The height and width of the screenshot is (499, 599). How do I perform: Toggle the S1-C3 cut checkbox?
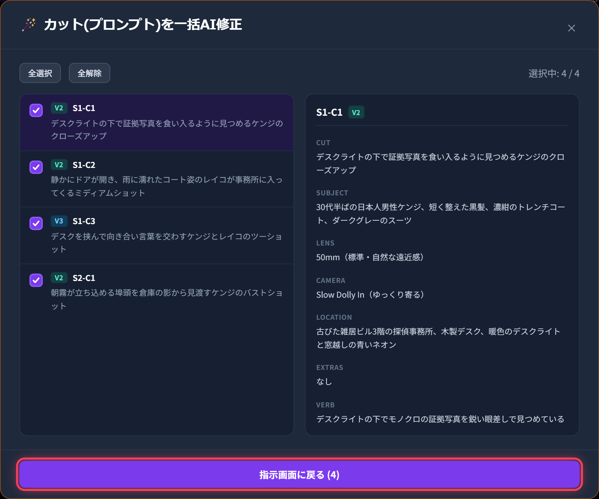36,223
